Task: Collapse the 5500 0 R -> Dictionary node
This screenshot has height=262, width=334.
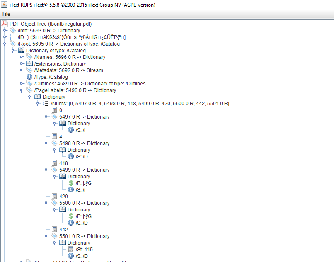Action: pyautogui.click(x=46, y=203)
